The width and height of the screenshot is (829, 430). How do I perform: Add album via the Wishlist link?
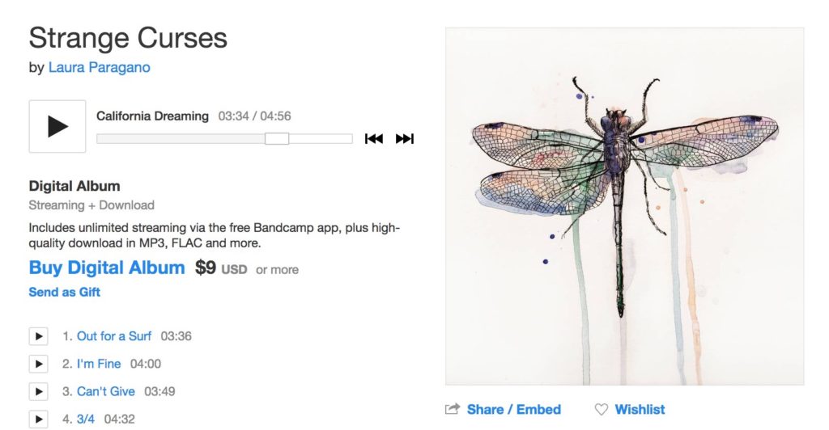coord(640,410)
